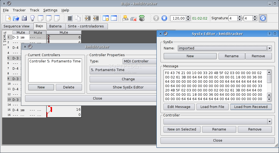This screenshot has width=279, height=153.
Task: Click the Show SysEx Editor button
Action: [x=123, y=87]
